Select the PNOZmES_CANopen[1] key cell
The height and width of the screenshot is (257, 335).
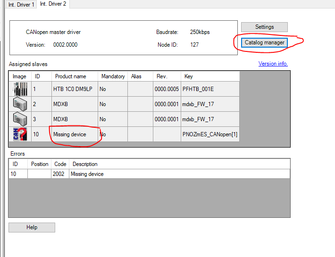click(210, 134)
